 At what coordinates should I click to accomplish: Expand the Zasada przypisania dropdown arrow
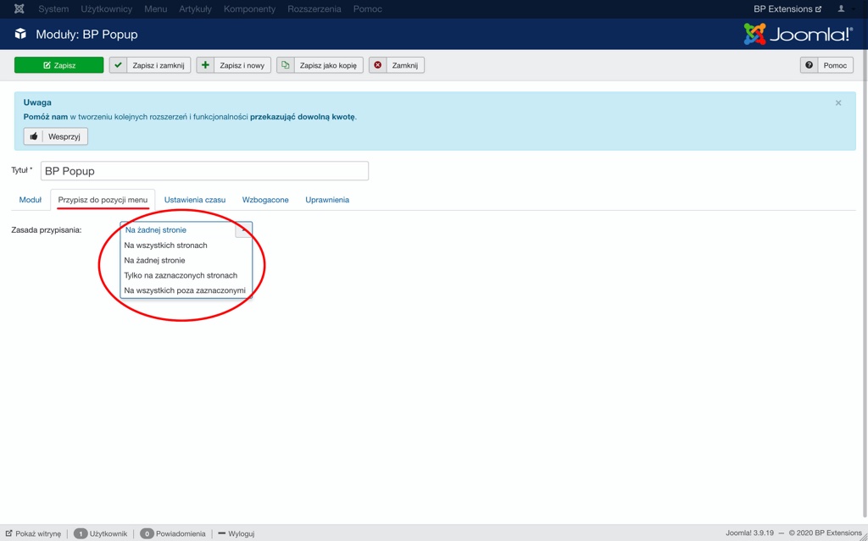point(243,229)
